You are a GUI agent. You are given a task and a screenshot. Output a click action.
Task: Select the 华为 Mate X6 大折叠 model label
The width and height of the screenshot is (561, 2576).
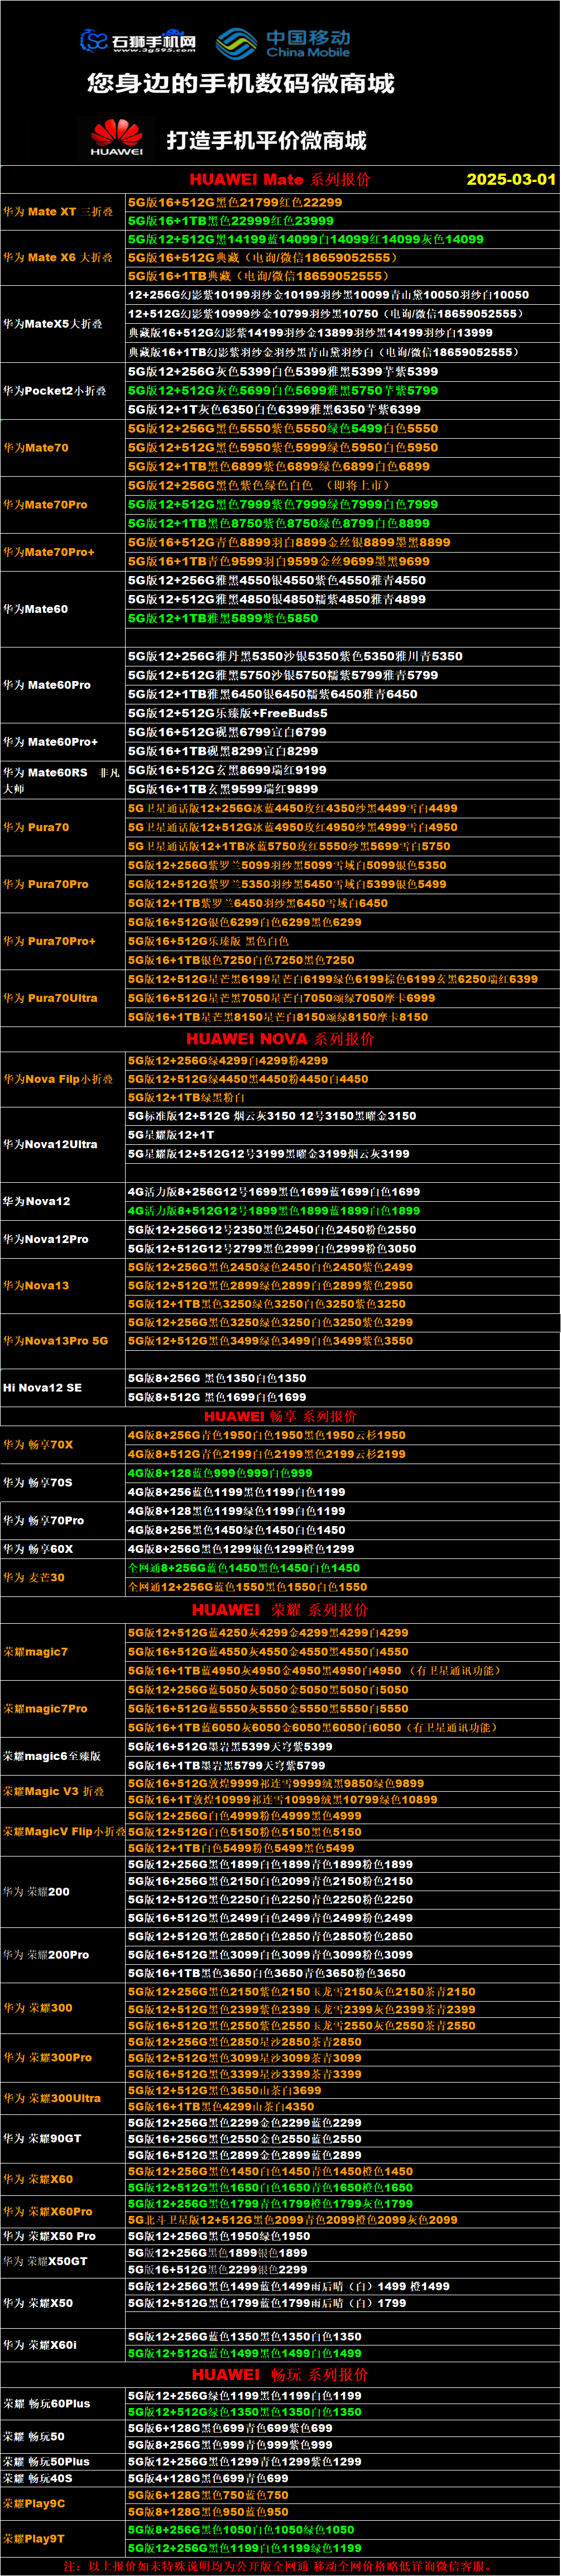click(x=58, y=257)
